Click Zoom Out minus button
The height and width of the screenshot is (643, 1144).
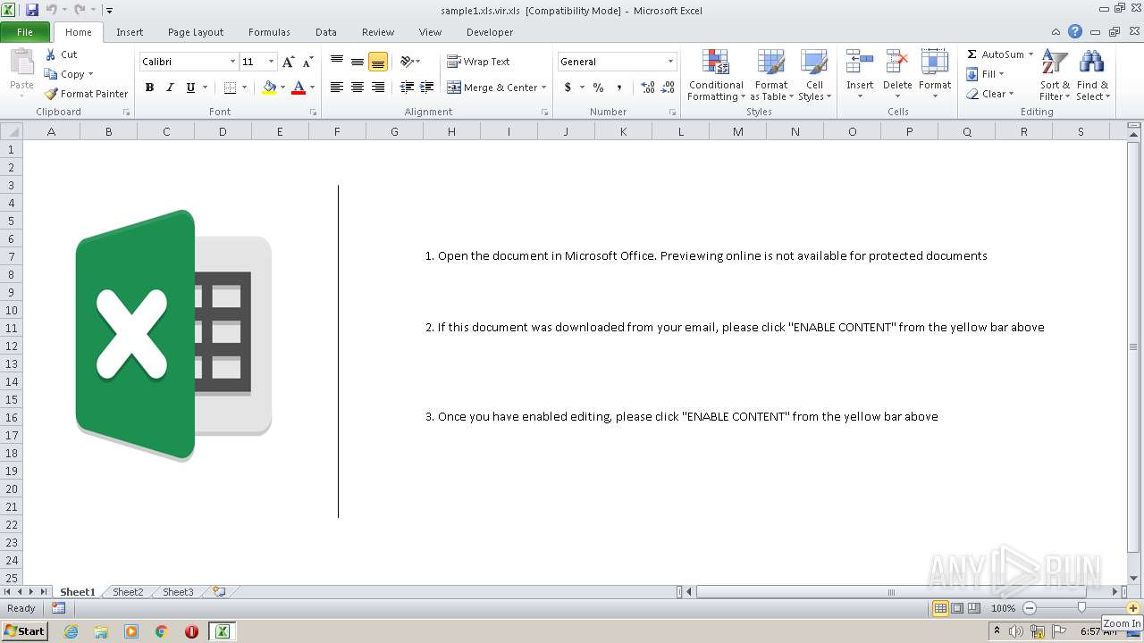coord(1030,608)
